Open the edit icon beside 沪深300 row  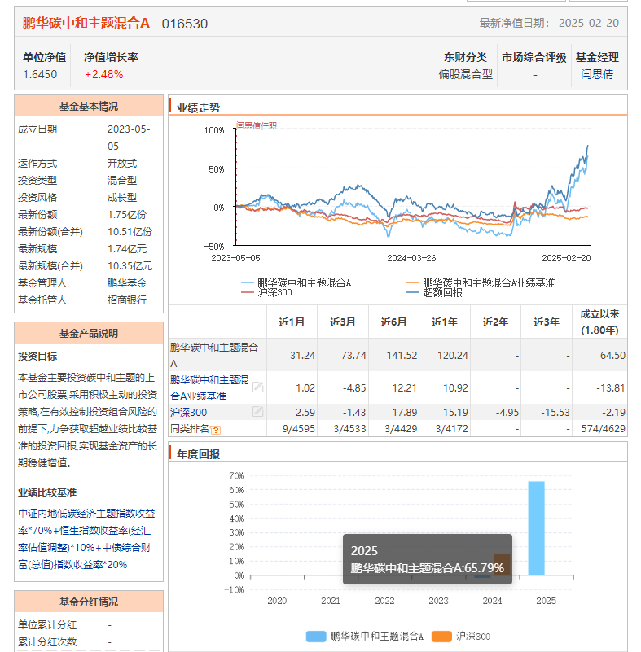(x=258, y=412)
